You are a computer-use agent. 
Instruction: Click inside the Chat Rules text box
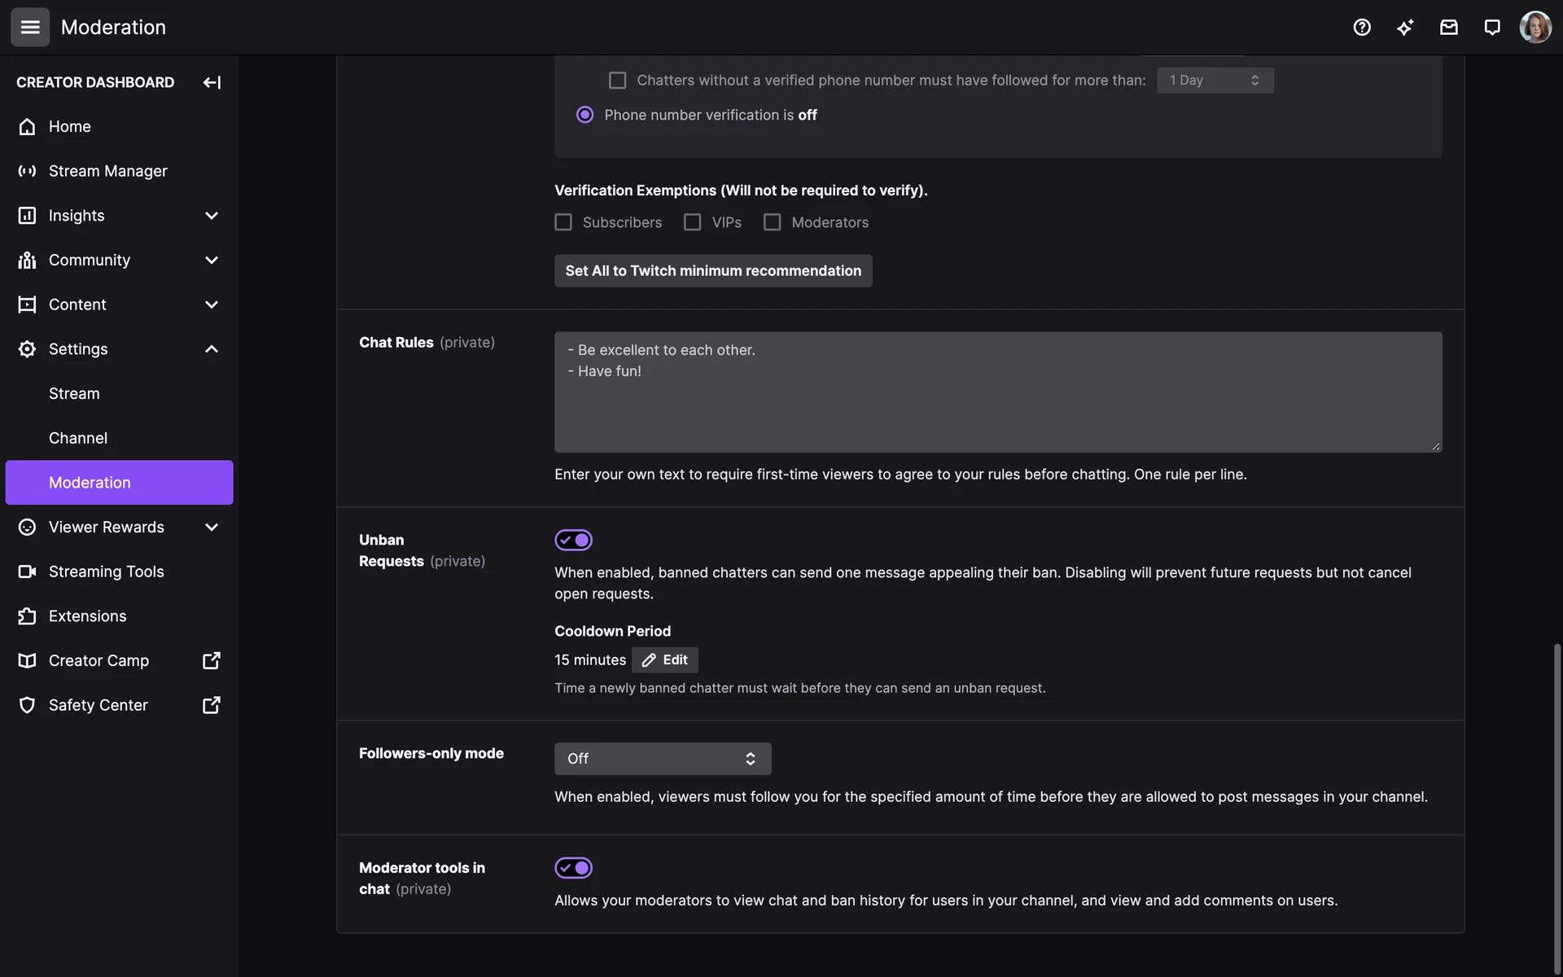coord(998,392)
